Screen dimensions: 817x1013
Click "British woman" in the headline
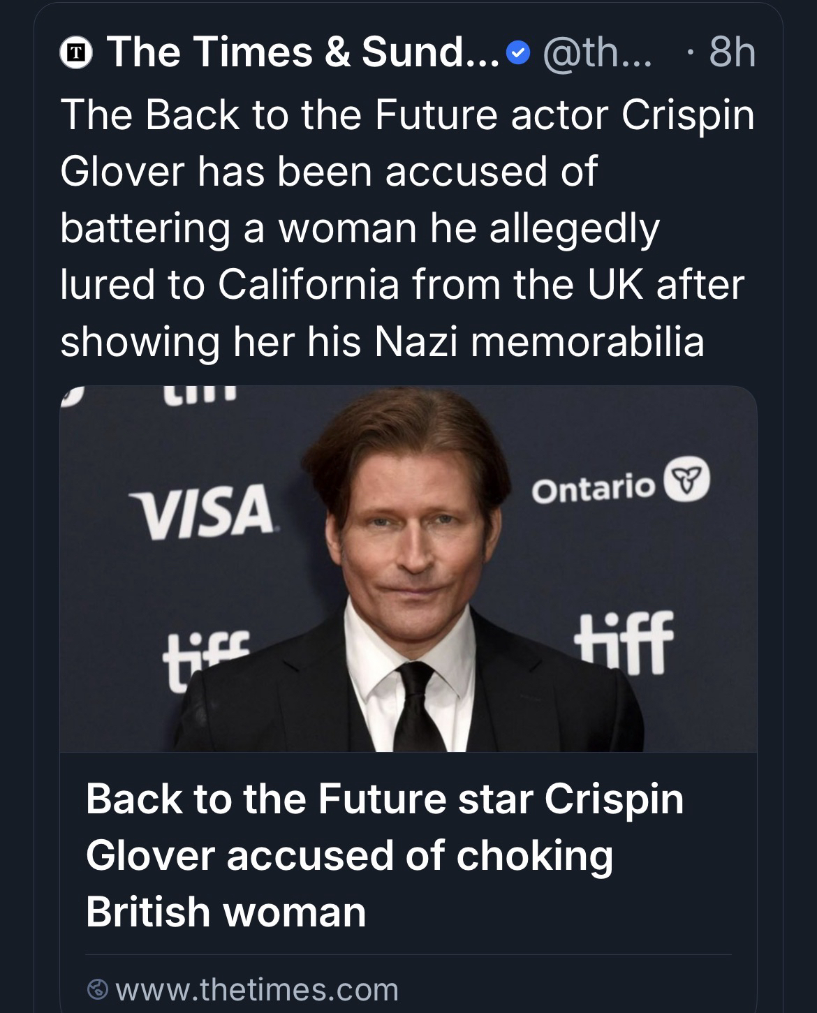226,912
